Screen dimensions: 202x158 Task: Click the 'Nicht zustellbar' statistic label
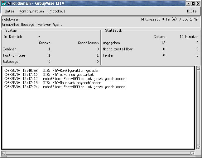click(118, 49)
